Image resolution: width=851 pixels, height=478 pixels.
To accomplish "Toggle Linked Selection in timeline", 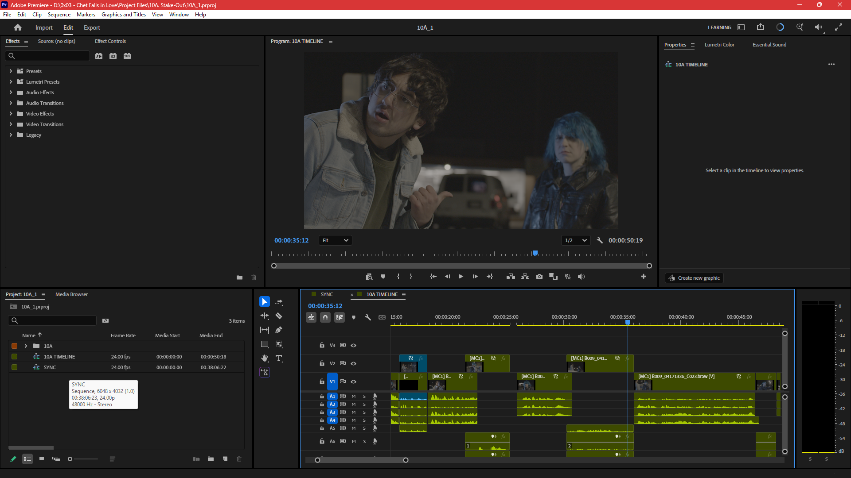I will click(340, 317).
